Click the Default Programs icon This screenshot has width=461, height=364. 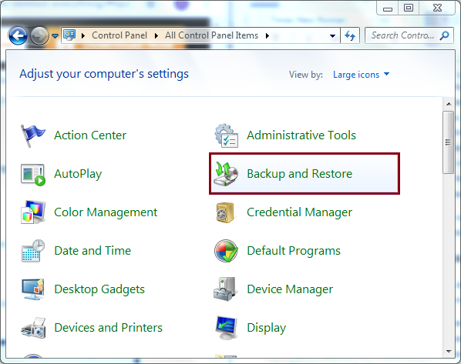[226, 251]
